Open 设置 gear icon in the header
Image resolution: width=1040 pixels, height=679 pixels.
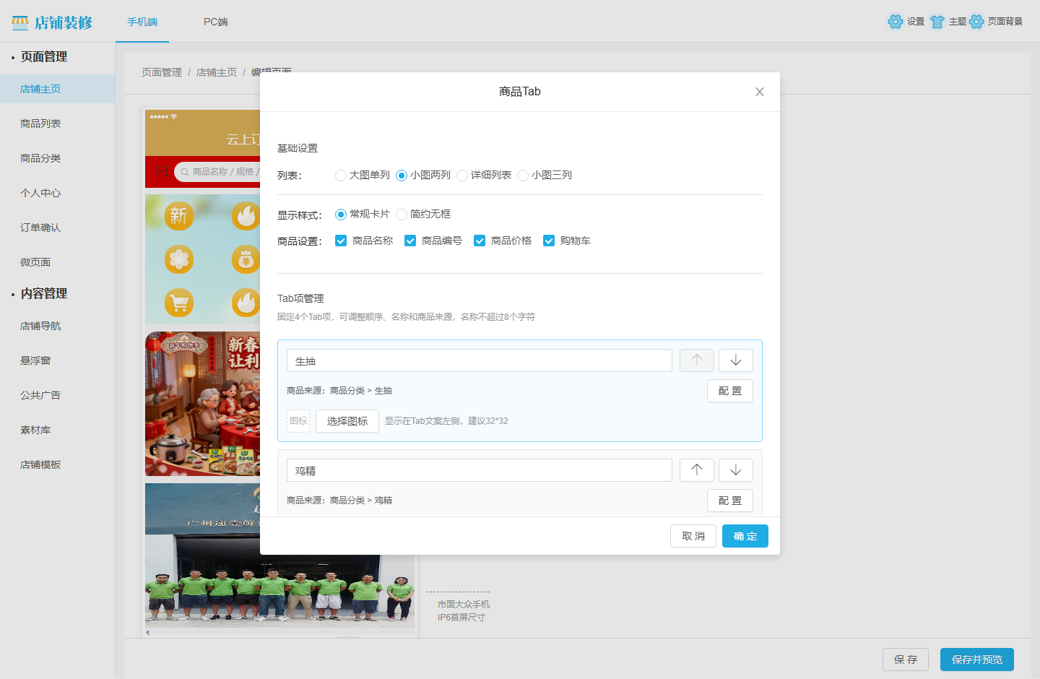tap(896, 22)
